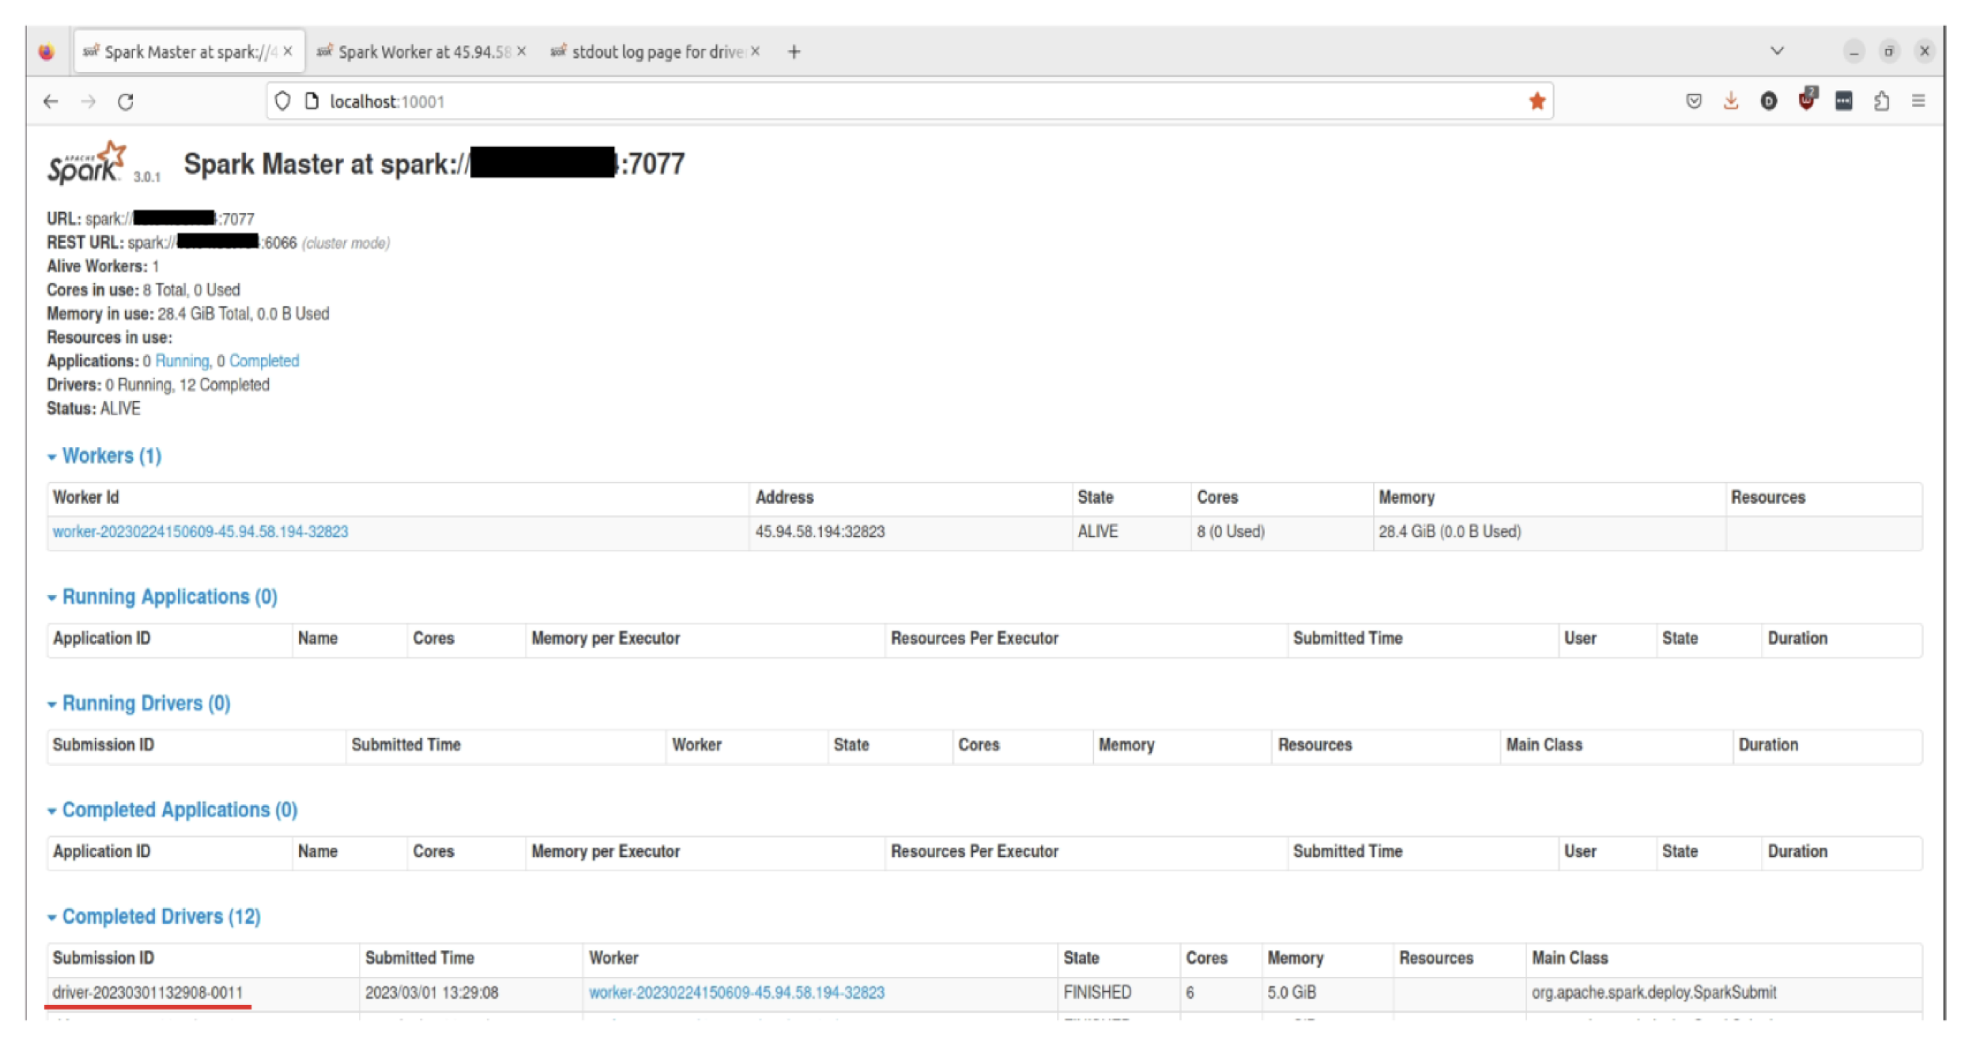Open the Firefox hamburger menu
Screen dimensions: 1965x1042
click(1918, 101)
